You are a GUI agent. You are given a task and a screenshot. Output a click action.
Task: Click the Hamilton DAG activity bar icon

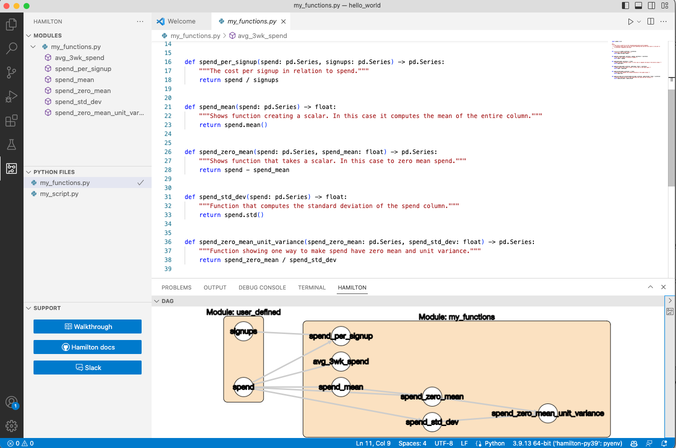pos(12,168)
